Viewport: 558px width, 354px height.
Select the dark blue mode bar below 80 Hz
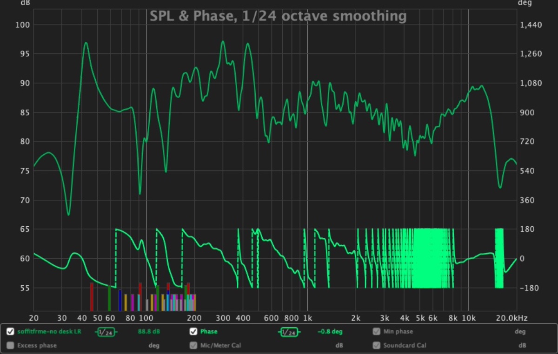point(120,300)
